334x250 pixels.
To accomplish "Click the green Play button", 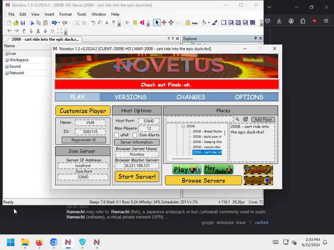I will click(187, 169).
